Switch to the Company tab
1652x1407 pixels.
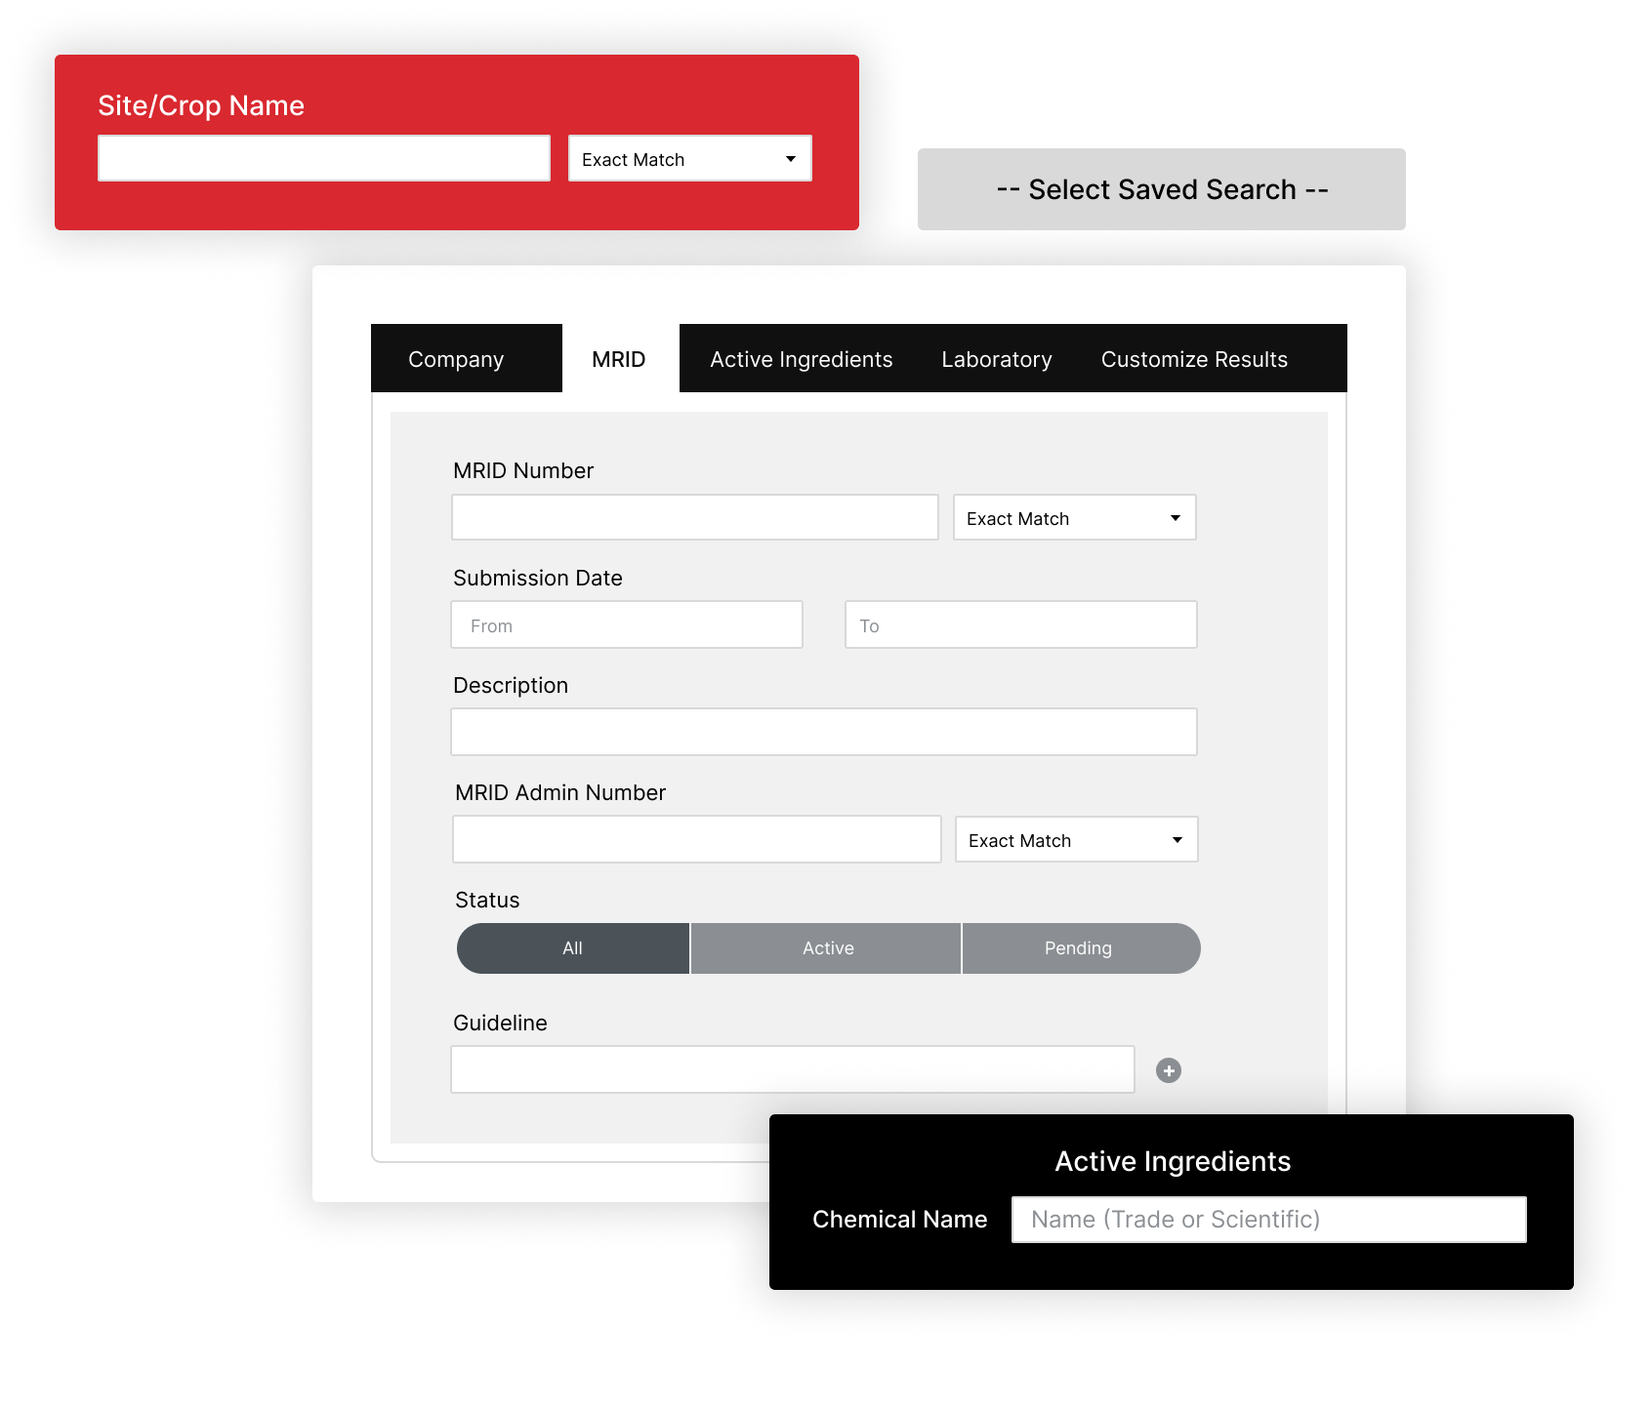(x=456, y=359)
